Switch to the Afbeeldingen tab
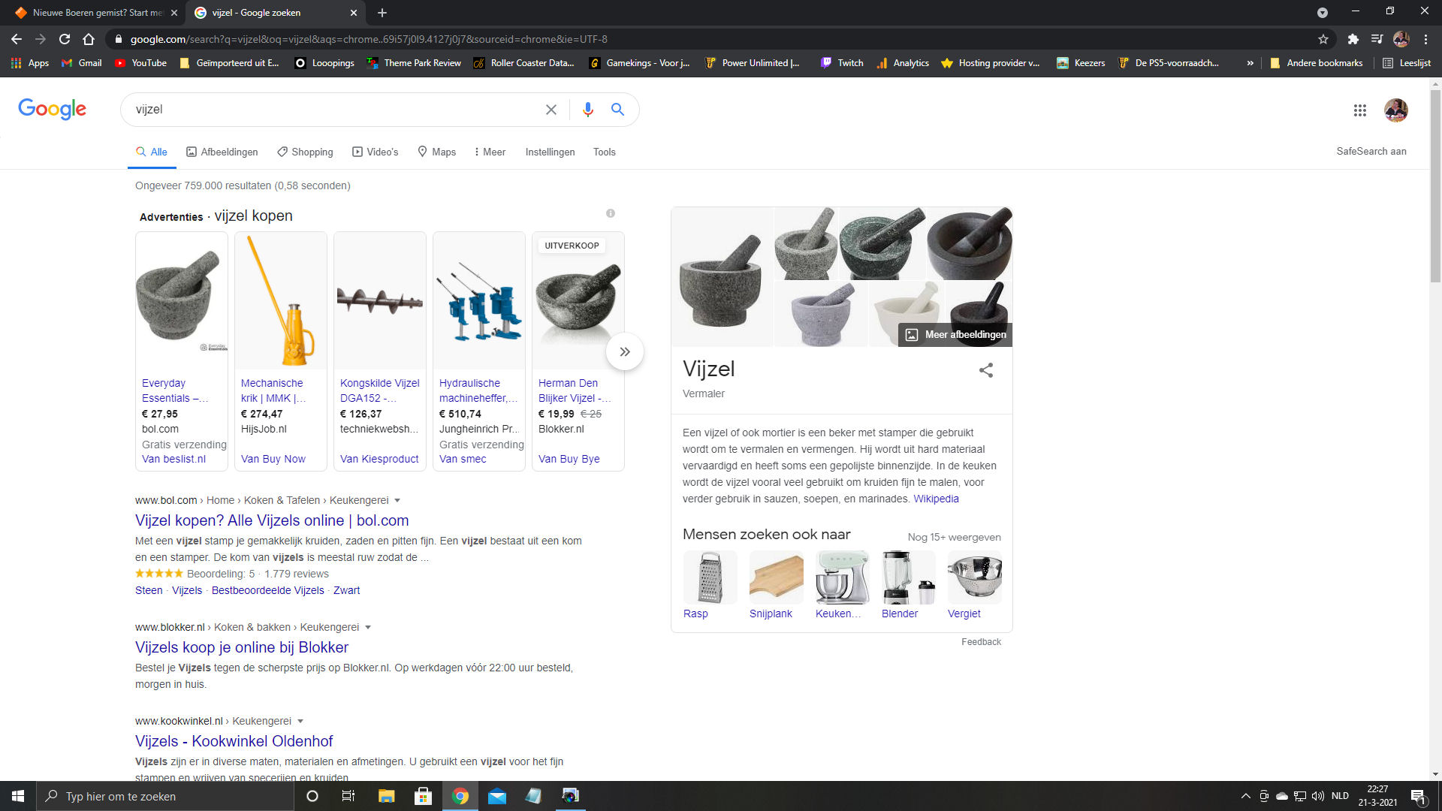The width and height of the screenshot is (1442, 811). [222, 152]
